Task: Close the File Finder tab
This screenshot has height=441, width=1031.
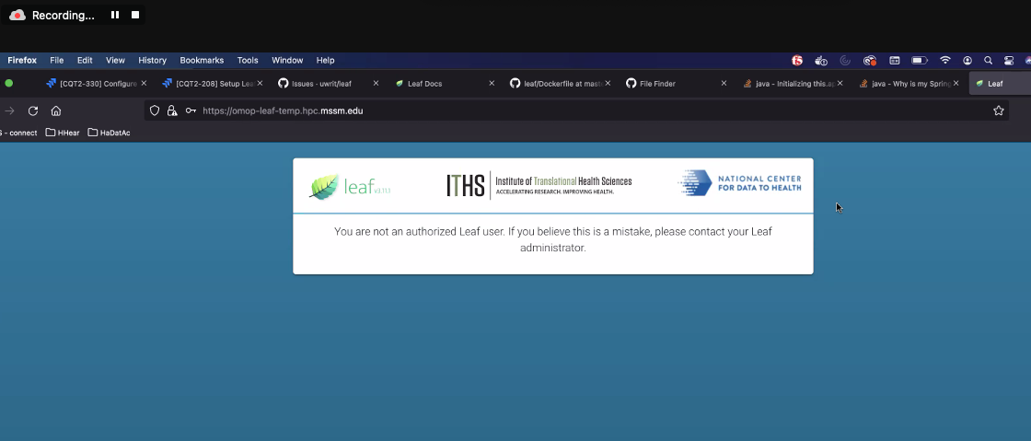Action: tap(724, 84)
